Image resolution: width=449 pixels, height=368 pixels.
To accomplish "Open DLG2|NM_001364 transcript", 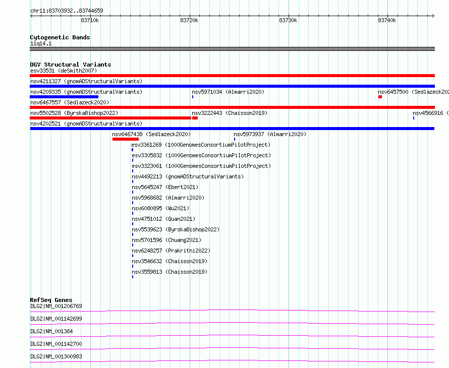I will [x=51, y=331].
